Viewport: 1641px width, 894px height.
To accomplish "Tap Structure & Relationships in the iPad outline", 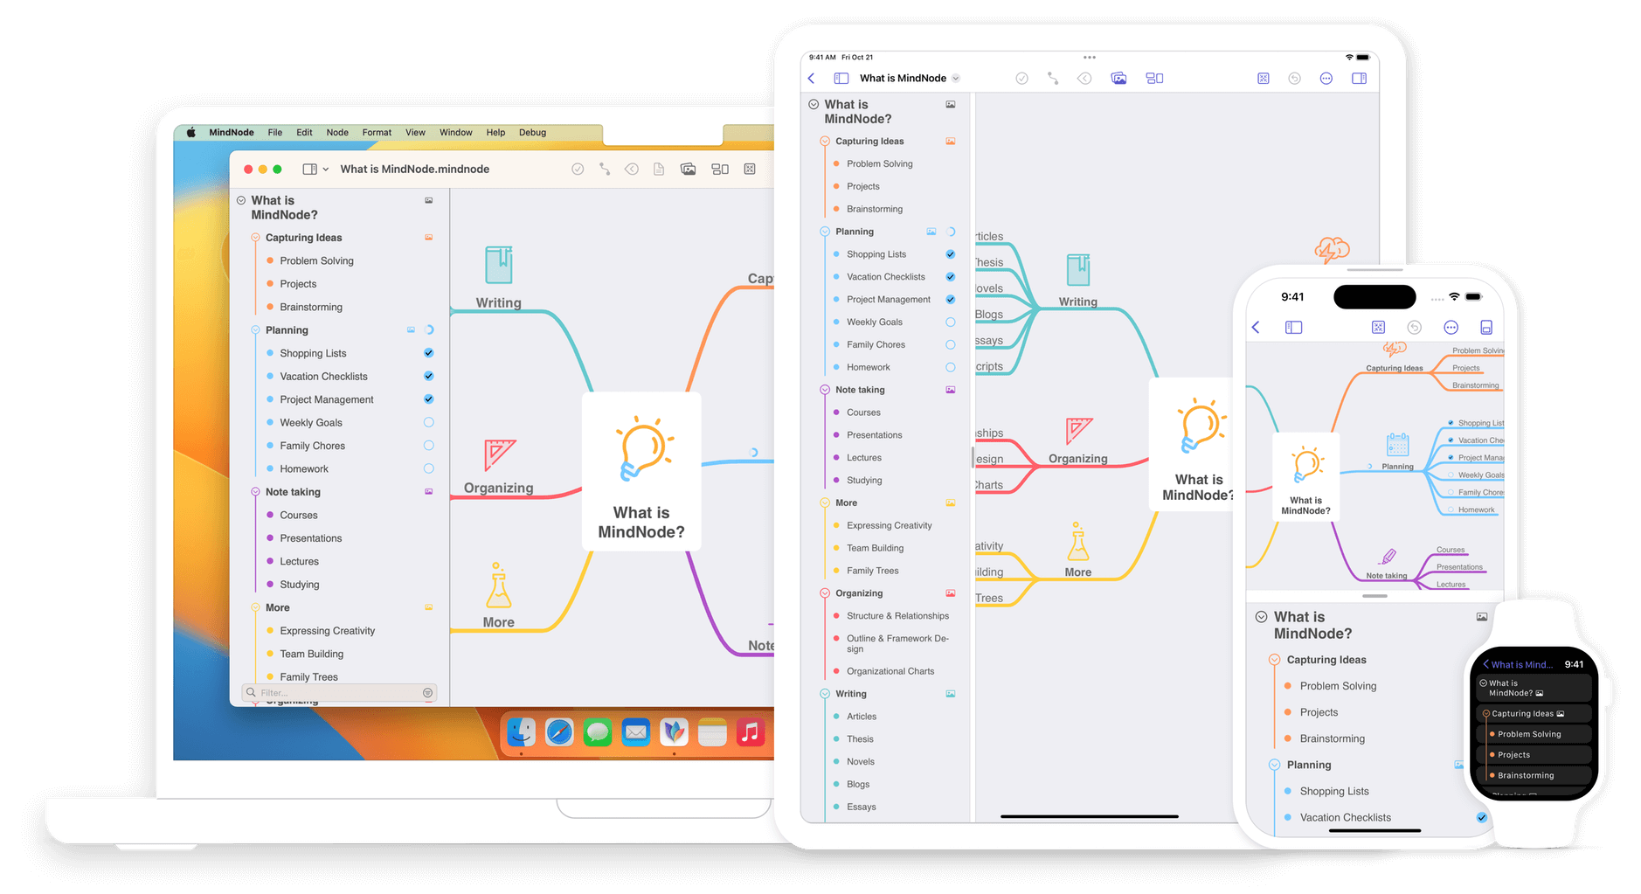I will click(897, 616).
